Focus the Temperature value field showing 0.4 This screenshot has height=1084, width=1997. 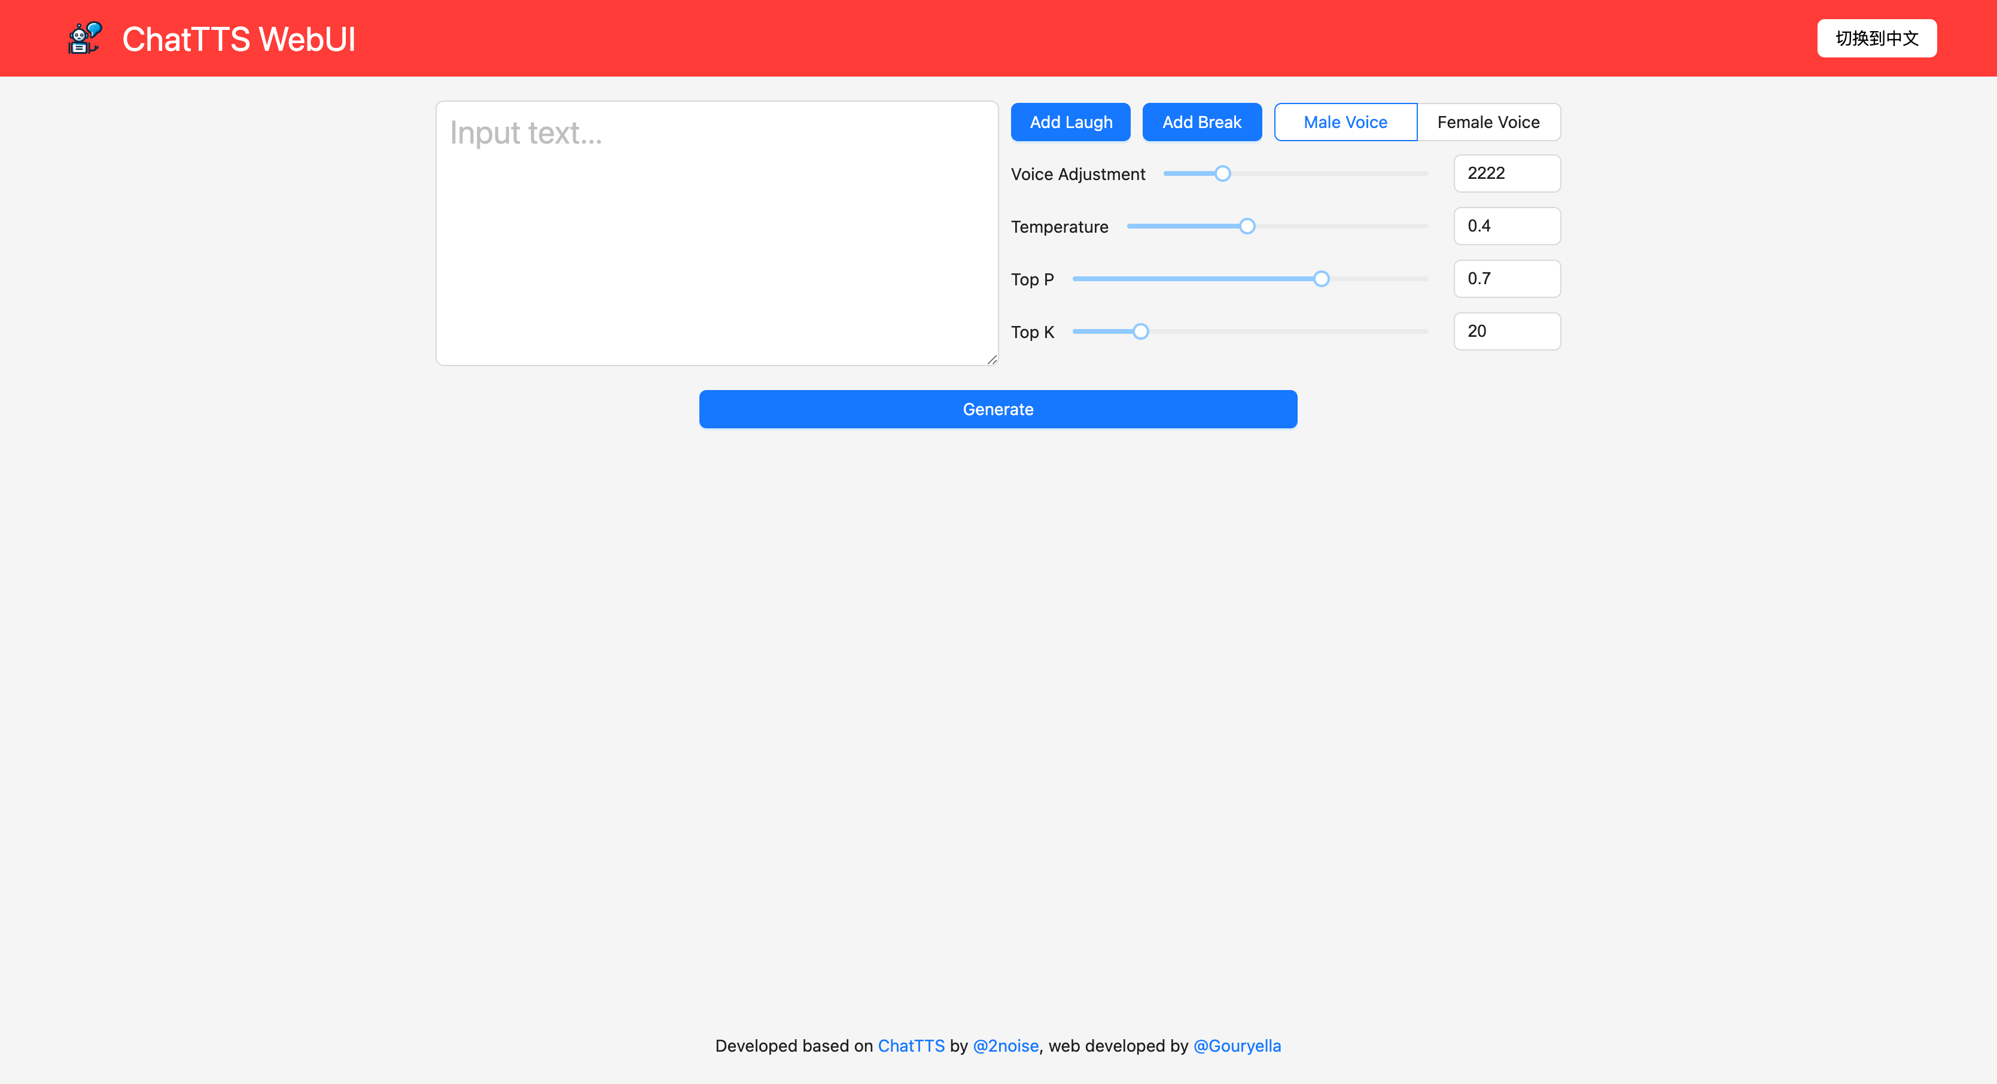point(1506,226)
